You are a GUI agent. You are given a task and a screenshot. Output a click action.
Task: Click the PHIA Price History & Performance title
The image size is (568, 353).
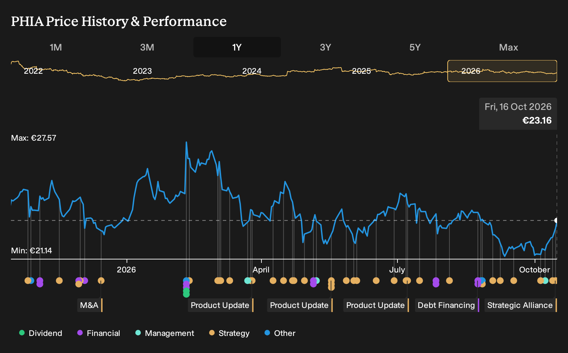click(119, 21)
